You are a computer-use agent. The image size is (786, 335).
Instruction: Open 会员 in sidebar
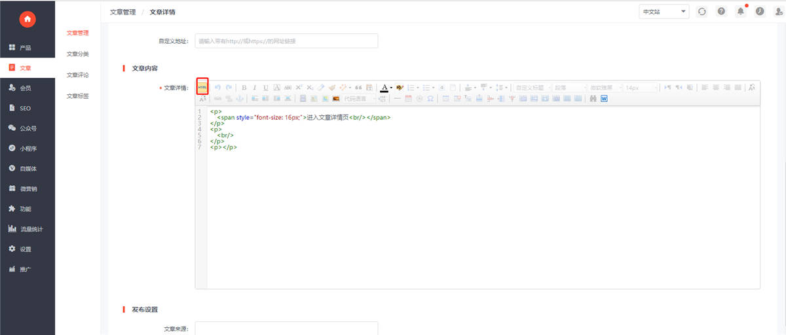coord(28,88)
